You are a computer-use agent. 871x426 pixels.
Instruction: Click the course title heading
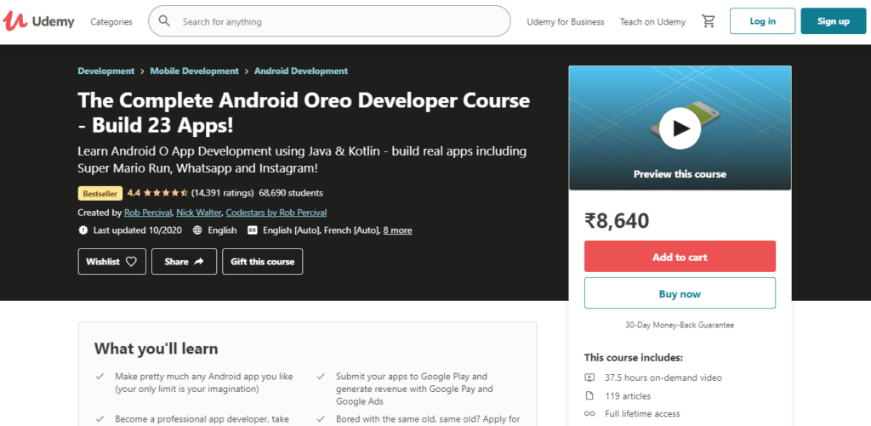[304, 113]
